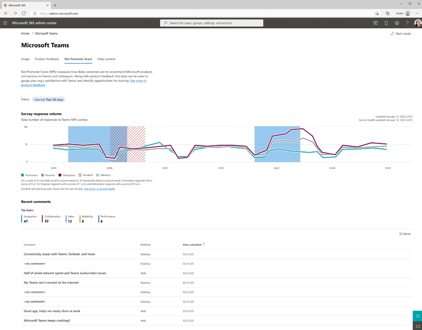Open the settings gear icon
Image resolution: width=422 pixels, height=330 pixels.
click(397, 23)
